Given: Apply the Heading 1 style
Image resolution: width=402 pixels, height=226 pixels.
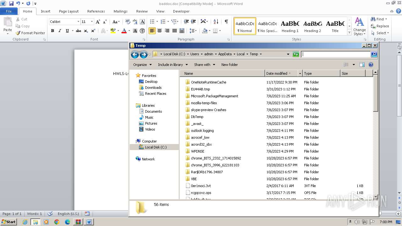Looking at the screenshot, I should (x=290, y=26).
